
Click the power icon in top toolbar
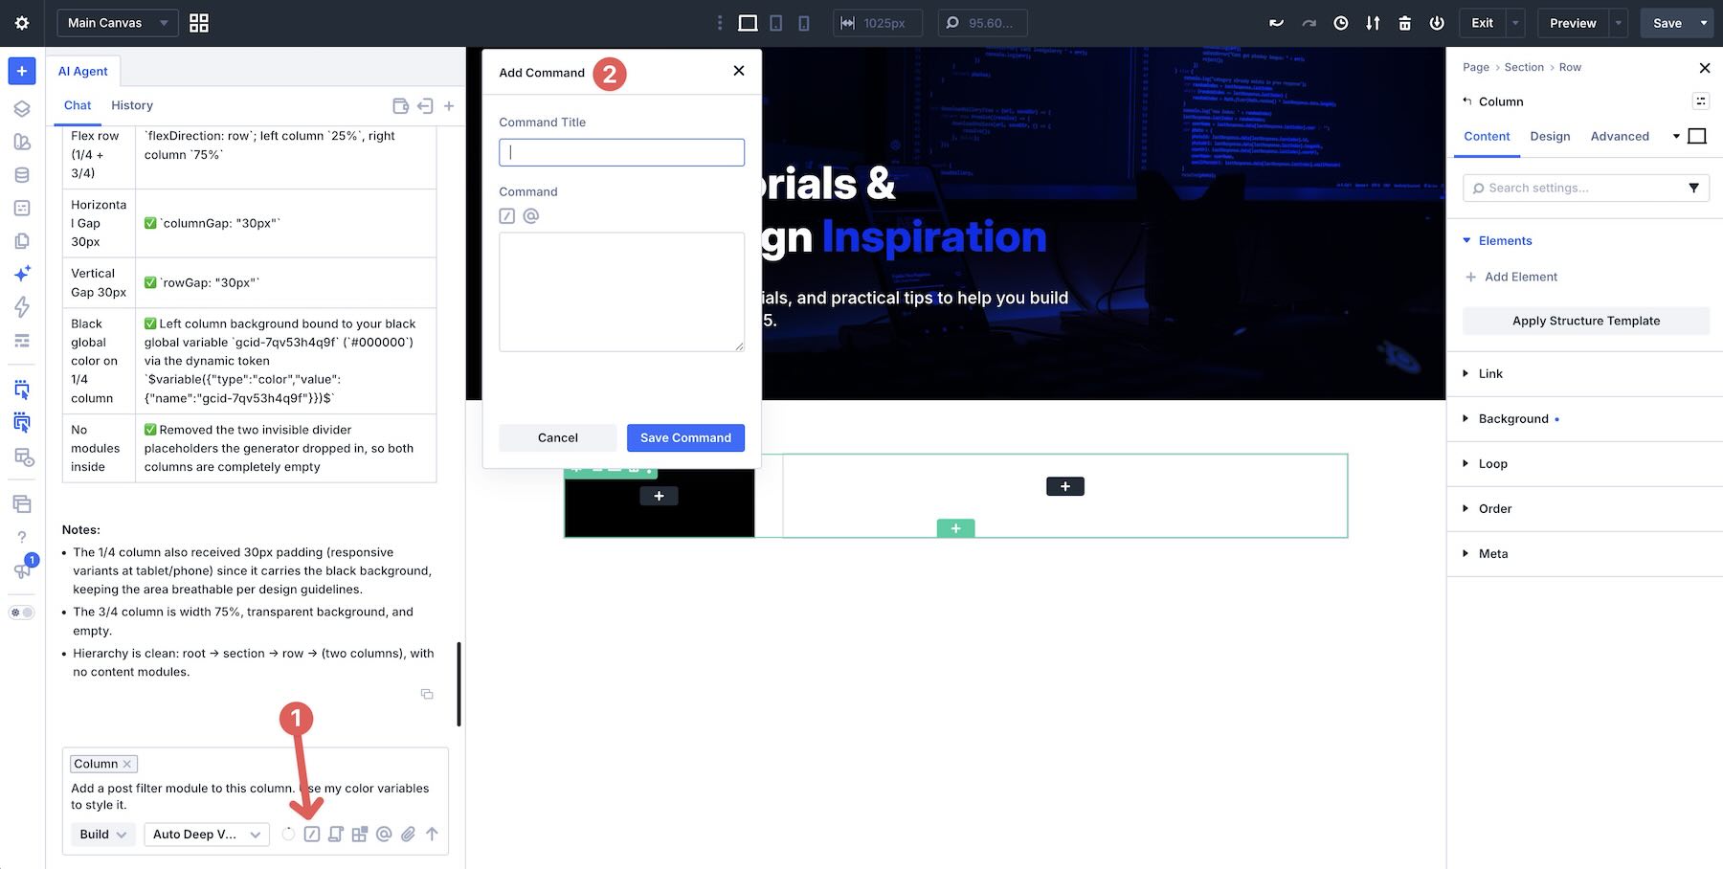pyautogui.click(x=1437, y=23)
